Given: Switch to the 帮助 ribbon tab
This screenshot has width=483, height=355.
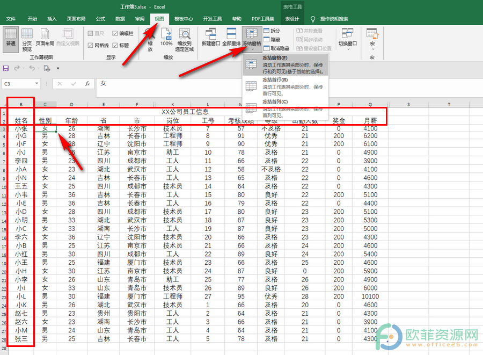Looking at the screenshot, I should (x=237, y=19).
